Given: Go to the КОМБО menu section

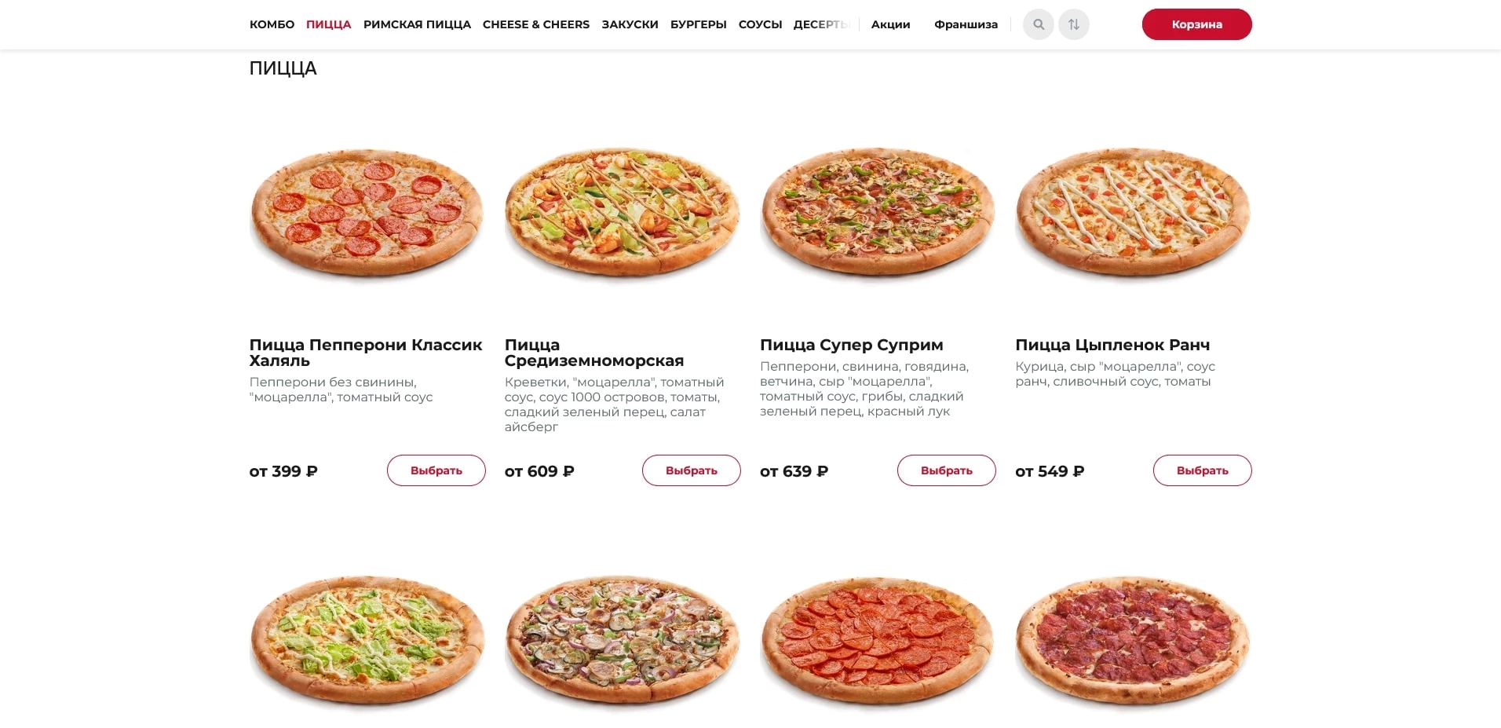Looking at the screenshot, I should coord(272,24).
